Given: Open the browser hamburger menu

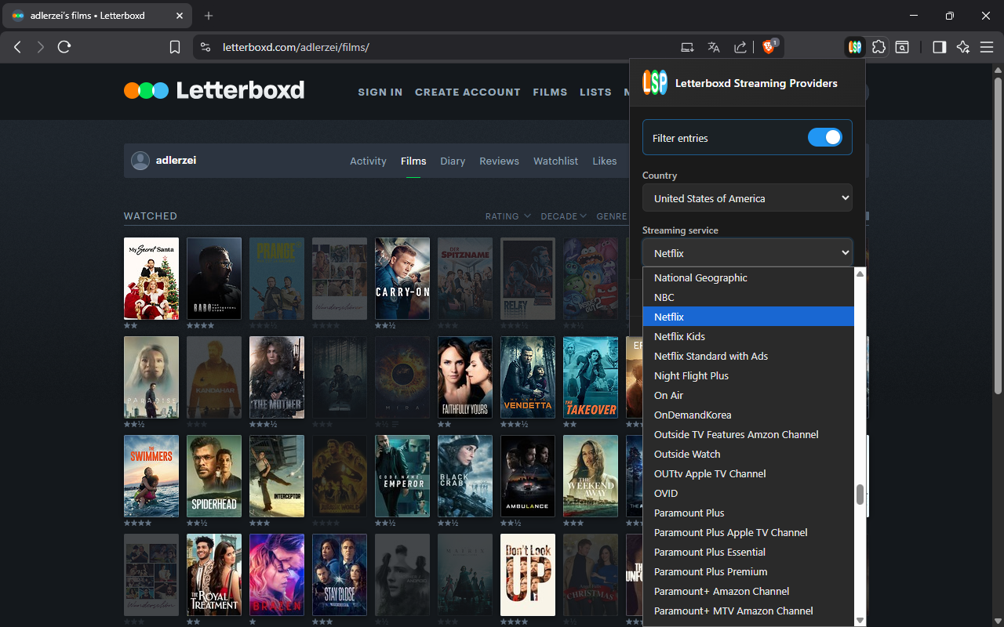Looking at the screenshot, I should tap(987, 47).
